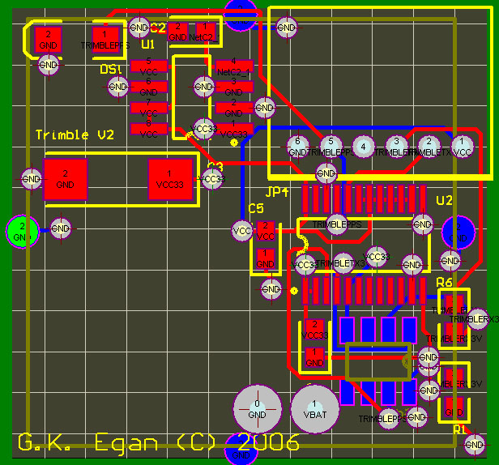The width and height of the screenshot is (499, 465).
Task: Click the DS1 designator label
Action: point(110,69)
